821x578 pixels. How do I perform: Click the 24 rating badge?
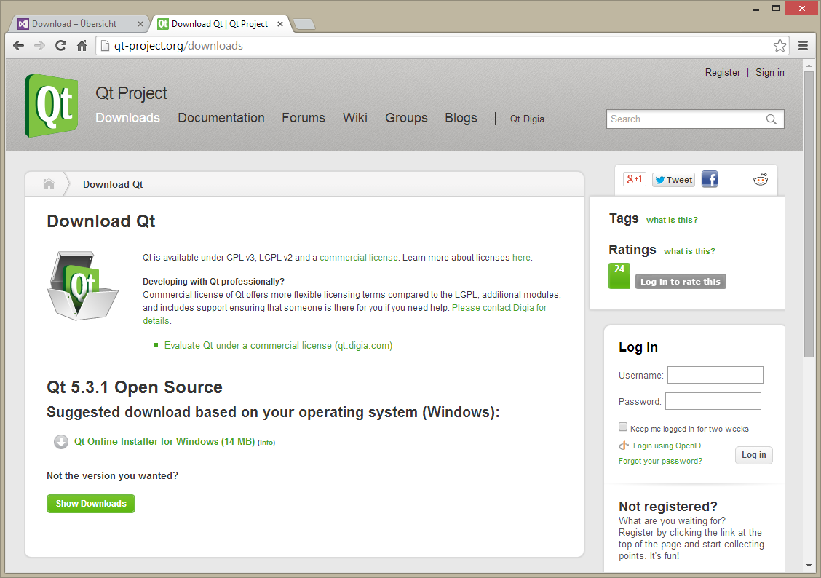pos(619,275)
